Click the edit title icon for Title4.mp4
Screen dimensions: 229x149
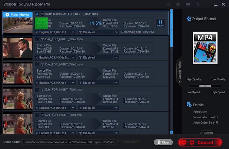(x=42, y=90)
